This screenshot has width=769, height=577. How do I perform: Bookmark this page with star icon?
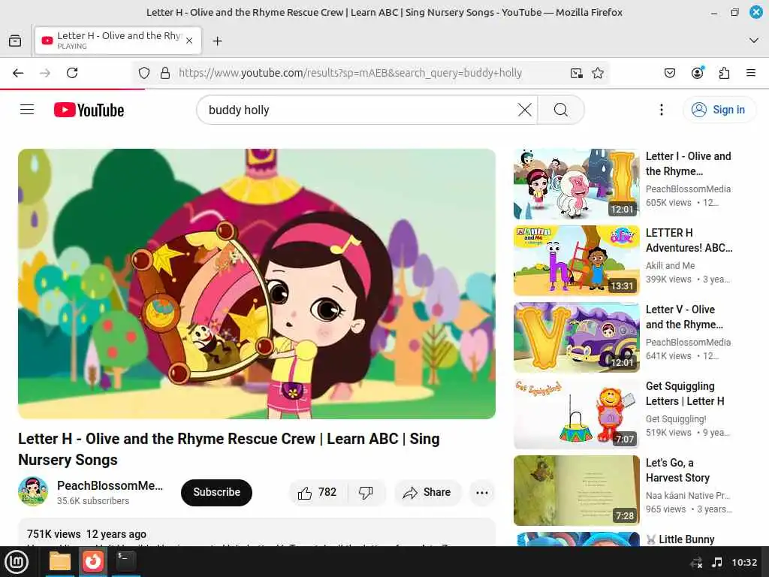(597, 73)
